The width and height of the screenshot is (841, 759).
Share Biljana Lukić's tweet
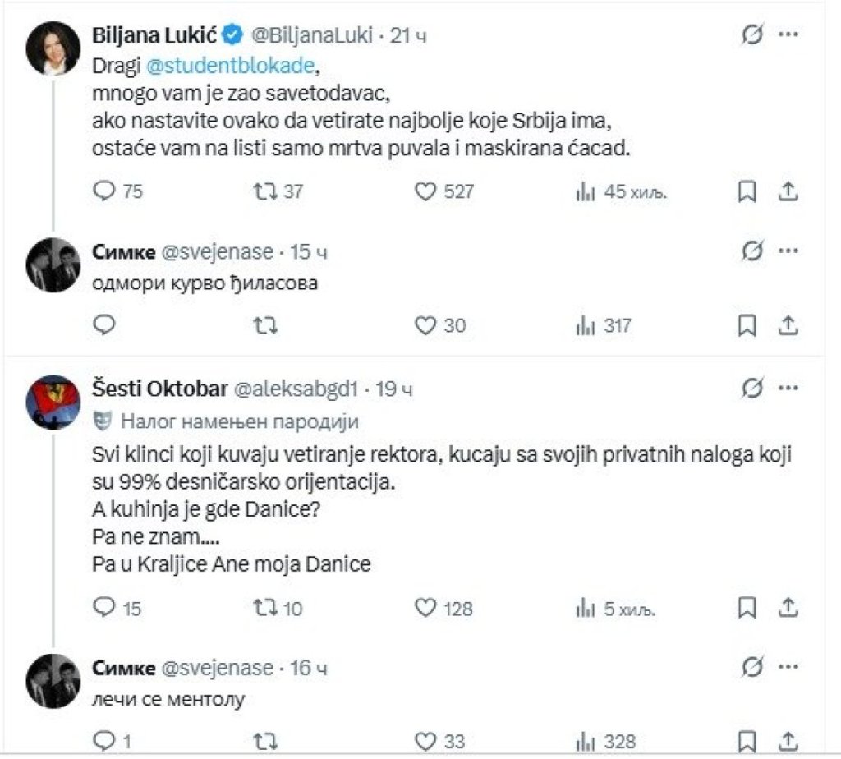tap(788, 191)
